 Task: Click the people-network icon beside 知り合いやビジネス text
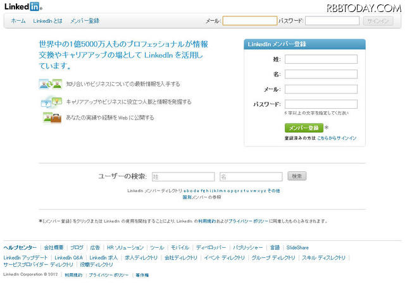51,84
